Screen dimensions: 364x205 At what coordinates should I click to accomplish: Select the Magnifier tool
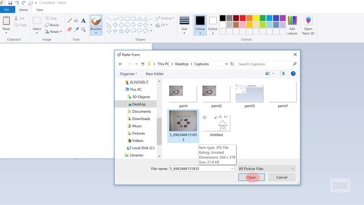(x=83, y=30)
